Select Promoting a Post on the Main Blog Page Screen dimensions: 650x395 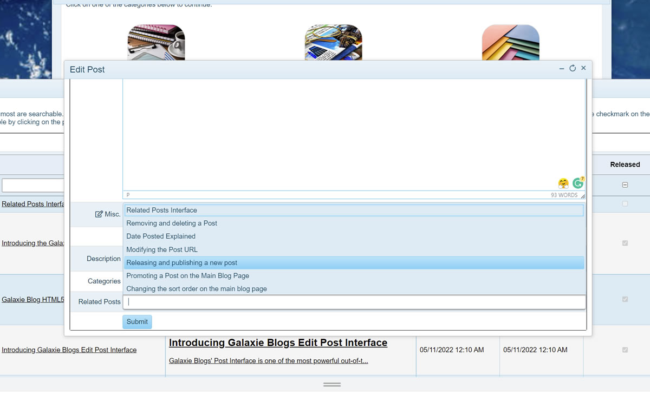(187, 275)
